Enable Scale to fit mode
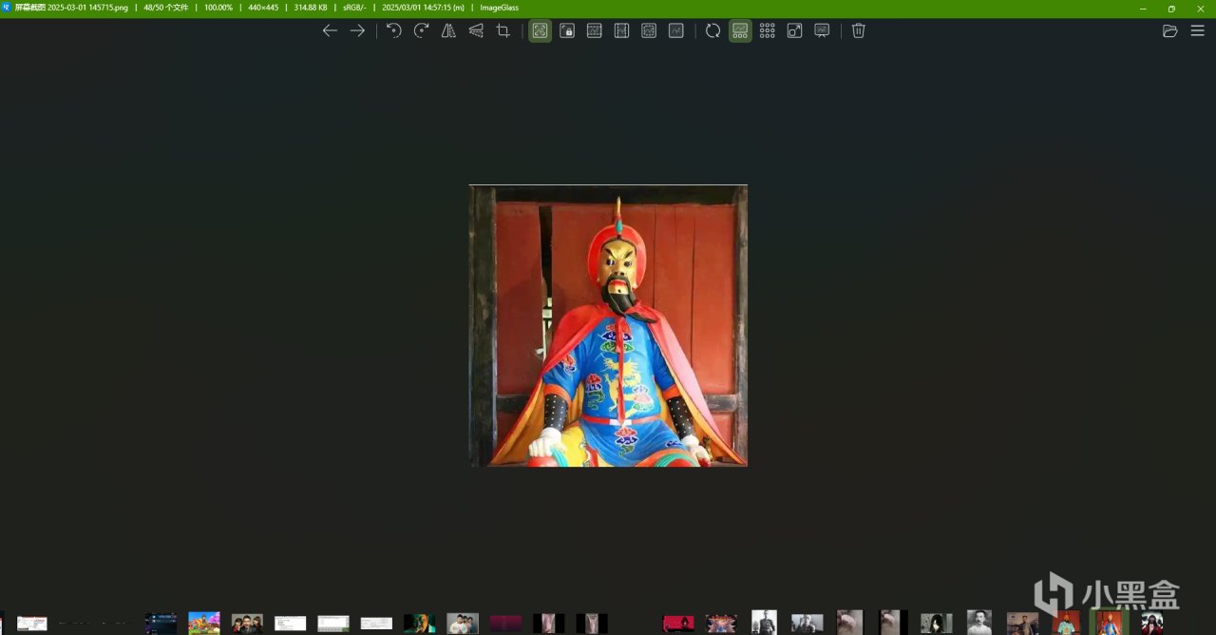This screenshot has height=635, width=1216. [x=649, y=30]
